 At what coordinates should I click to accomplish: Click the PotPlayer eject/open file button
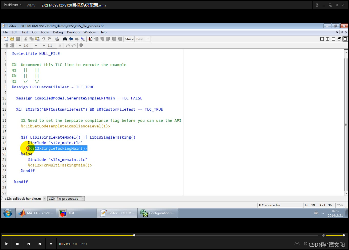tap(51, 244)
